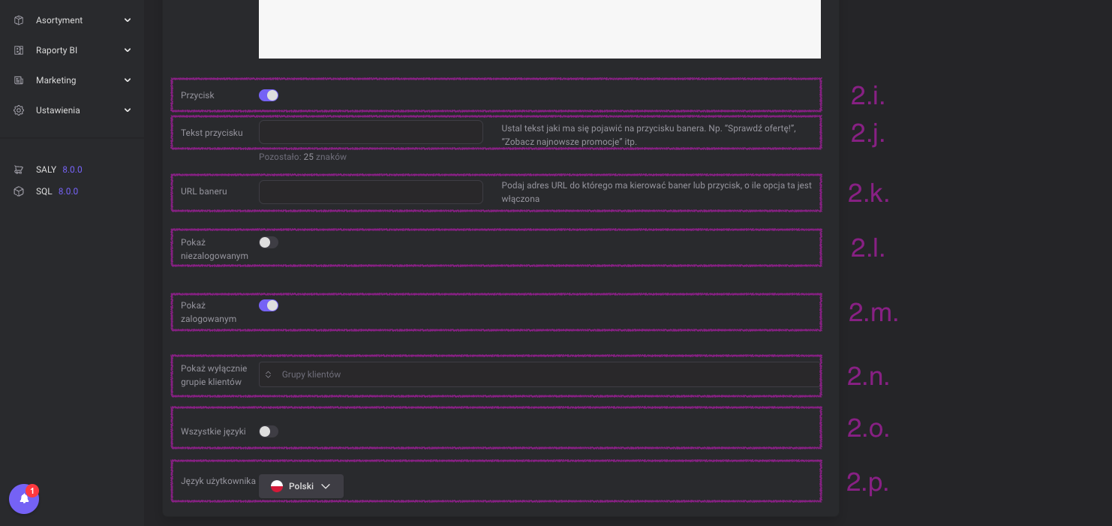Viewport: 1112px width, 526px height.
Task: Click the Raporty BI chart icon
Action: [19, 50]
